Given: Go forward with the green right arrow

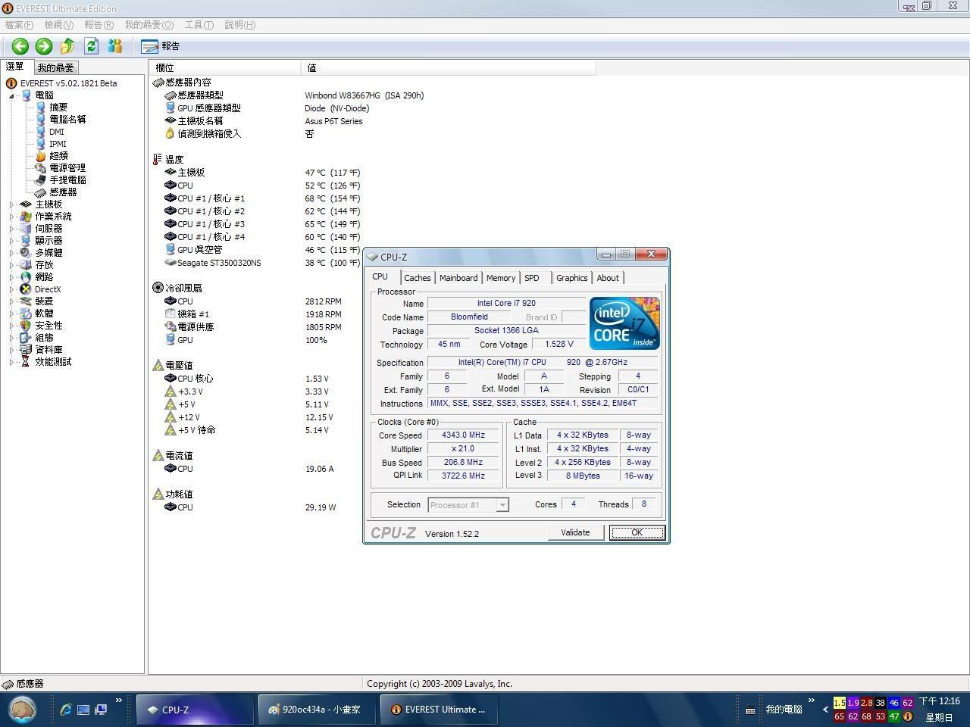Looking at the screenshot, I should point(44,46).
